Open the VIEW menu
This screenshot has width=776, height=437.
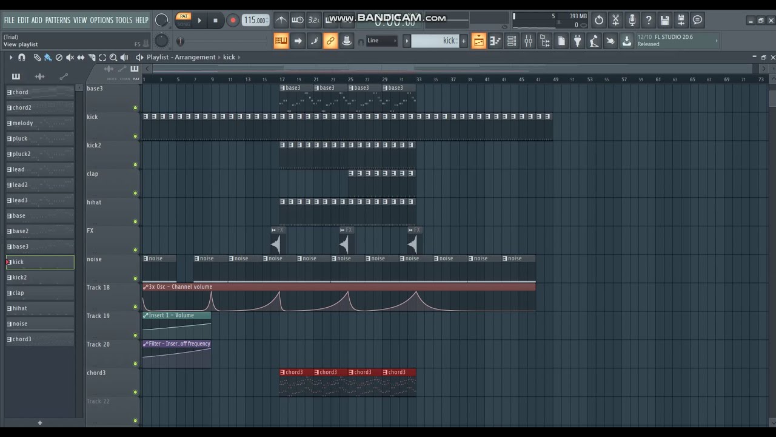[x=80, y=20]
